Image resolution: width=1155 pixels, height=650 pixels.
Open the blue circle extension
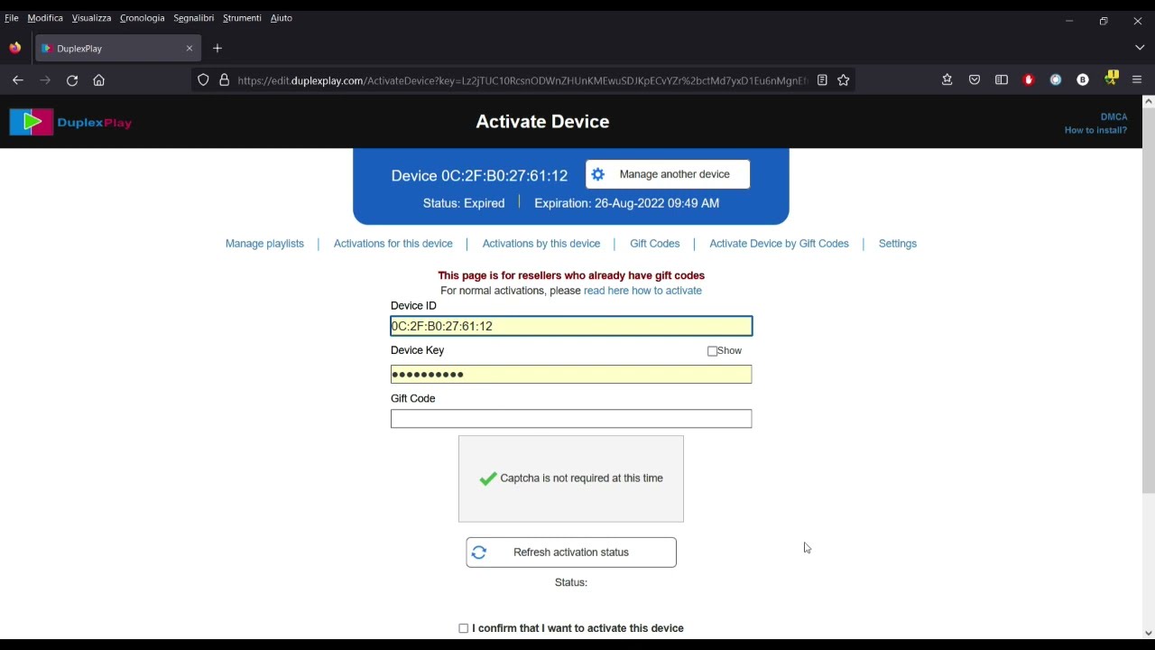(x=1056, y=80)
